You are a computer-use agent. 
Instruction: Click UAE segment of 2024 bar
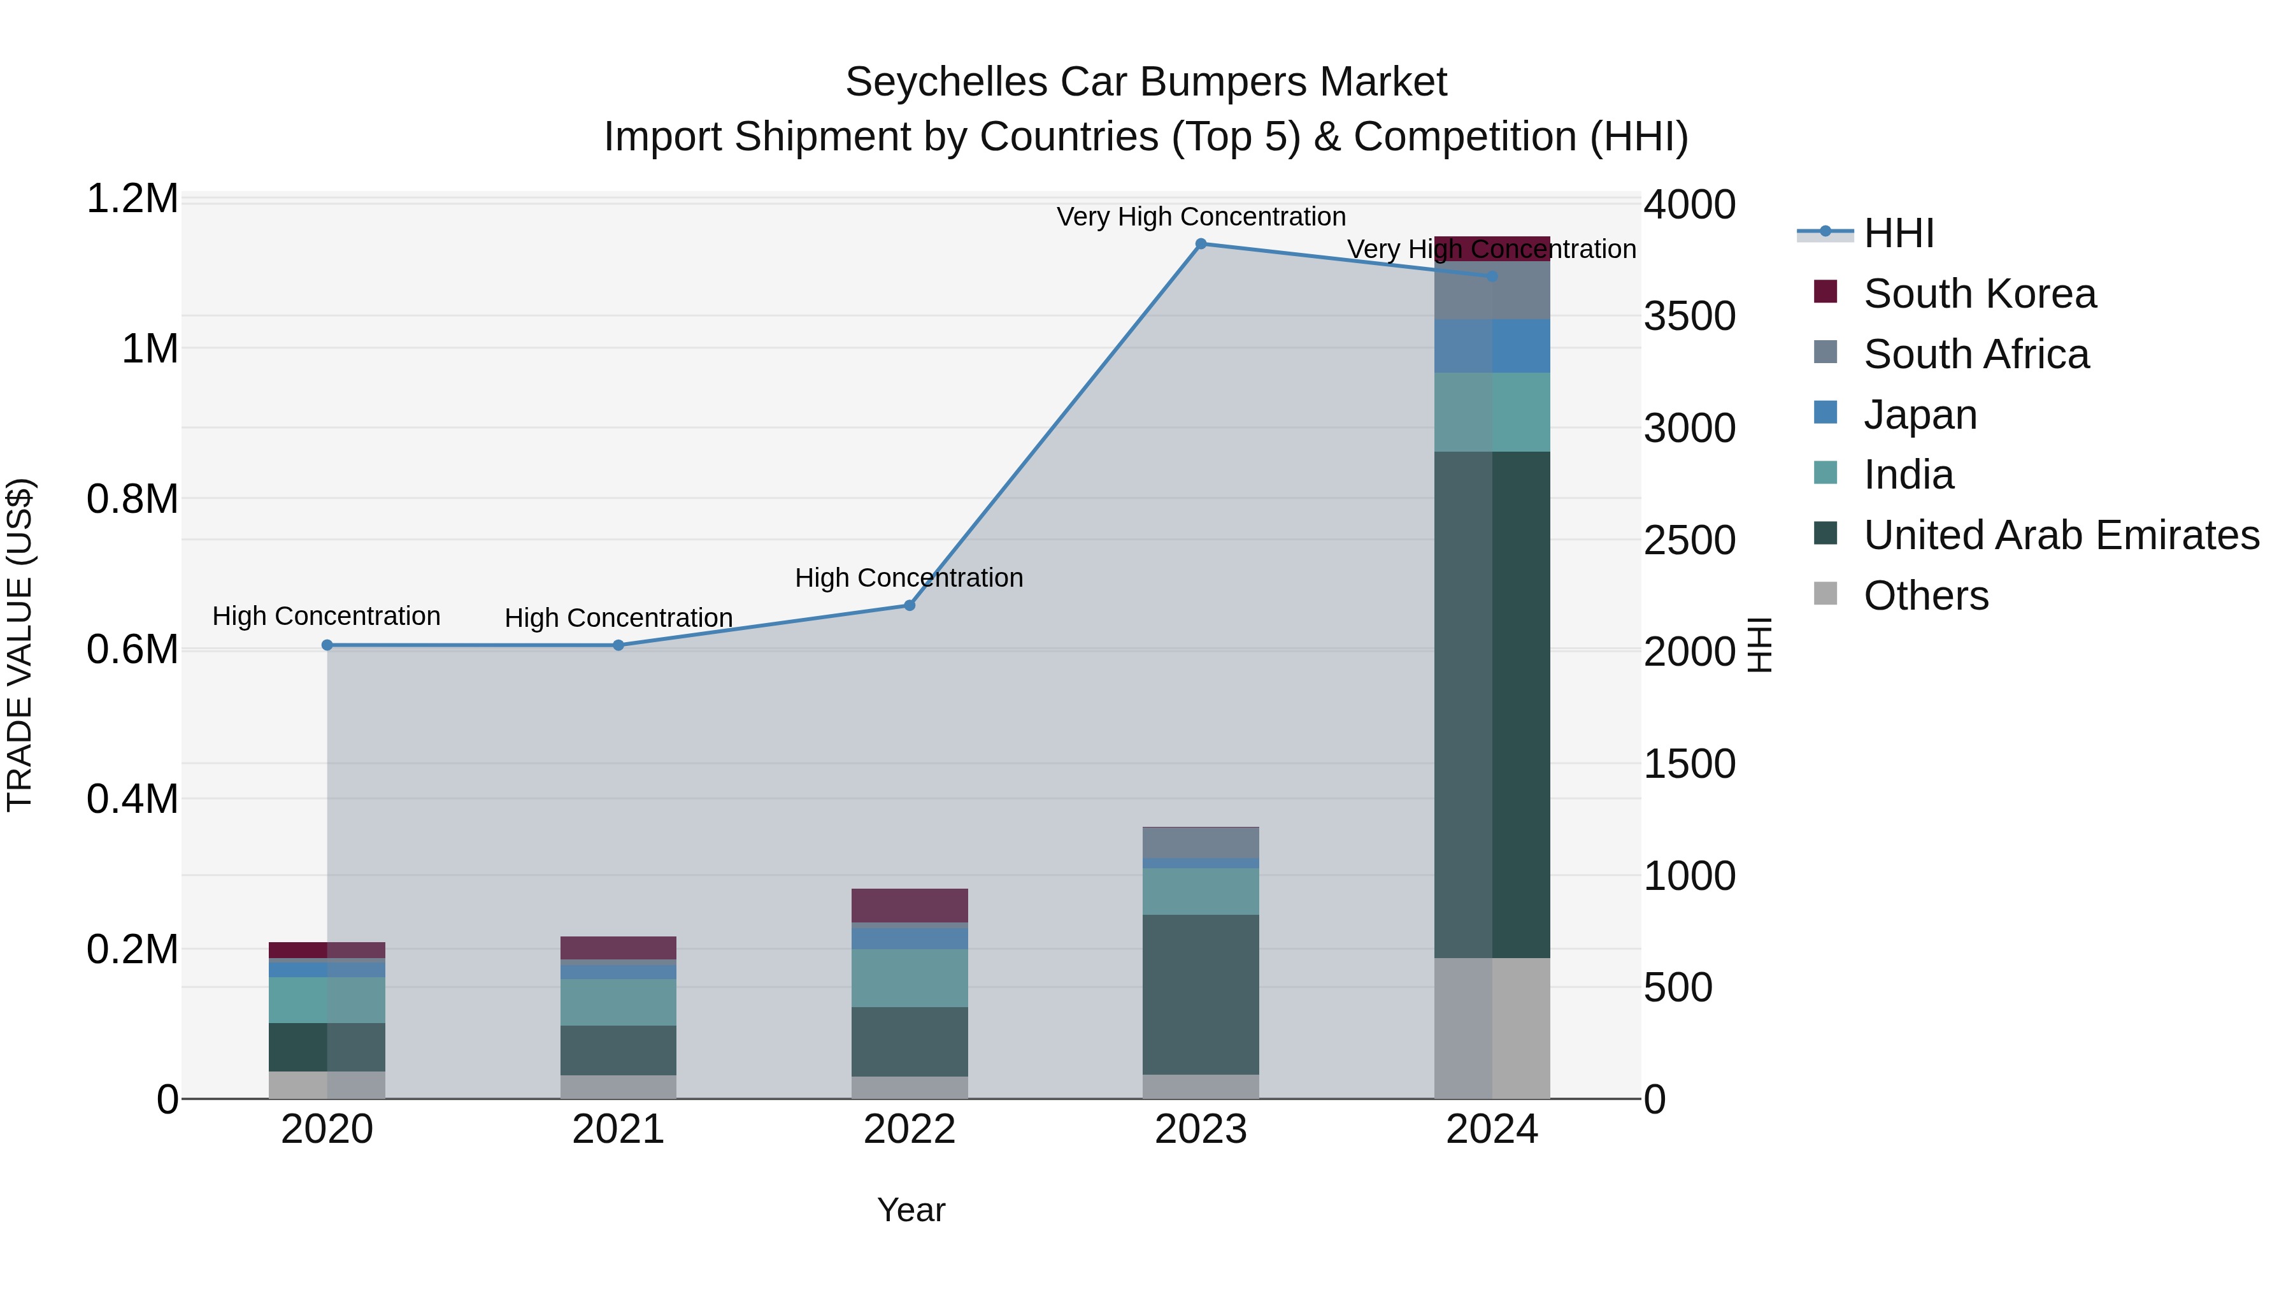click(x=1493, y=705)
